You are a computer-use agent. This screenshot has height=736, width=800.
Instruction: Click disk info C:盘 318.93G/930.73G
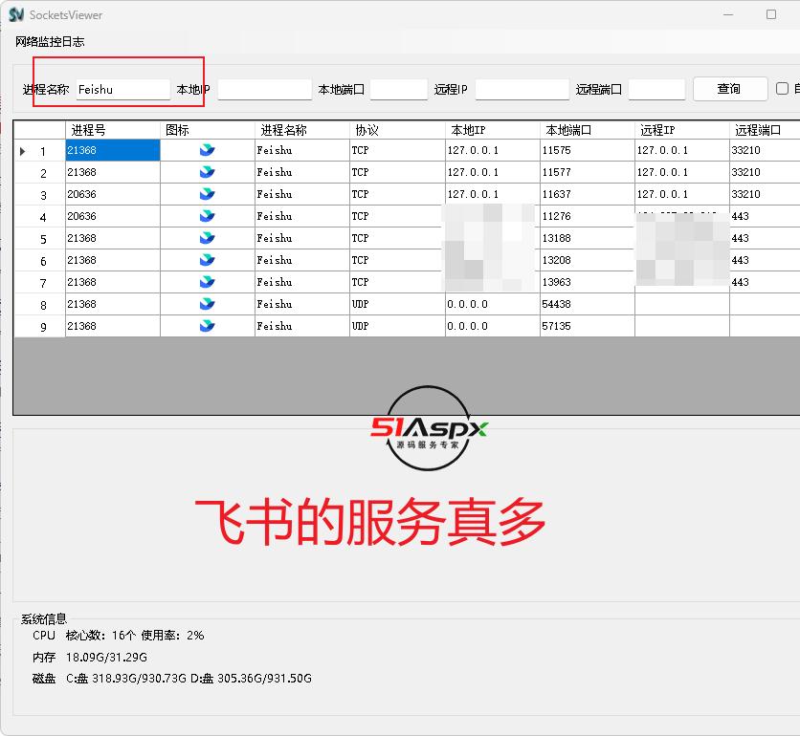coord(126,679)
